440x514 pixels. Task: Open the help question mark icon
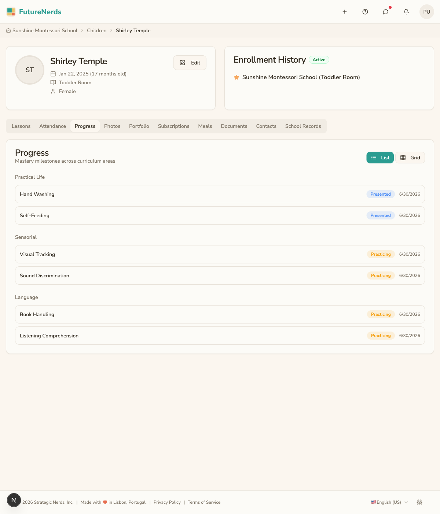tap(365, 12)
